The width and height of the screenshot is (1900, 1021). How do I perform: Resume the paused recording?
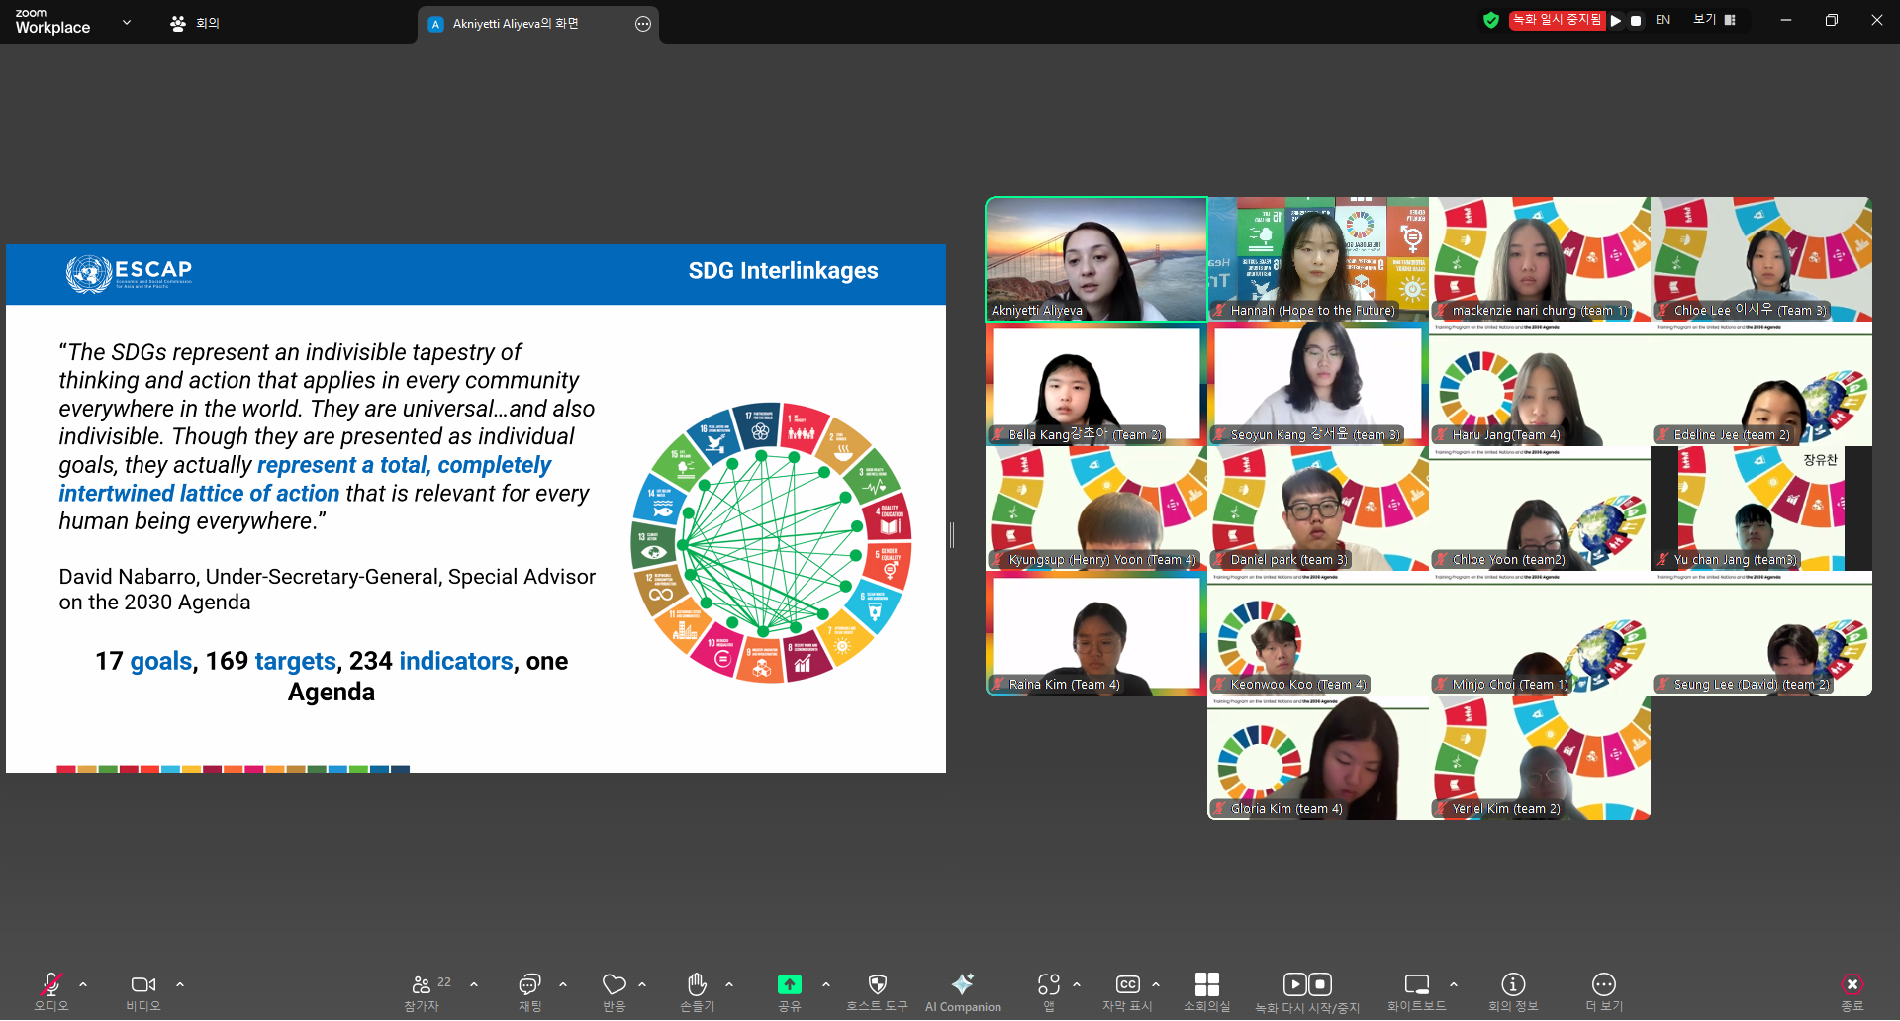1616,20
